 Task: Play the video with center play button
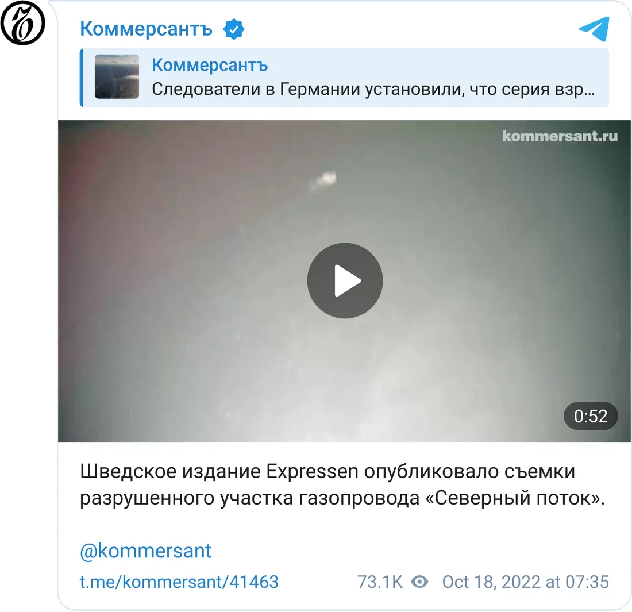pos(345,280)
